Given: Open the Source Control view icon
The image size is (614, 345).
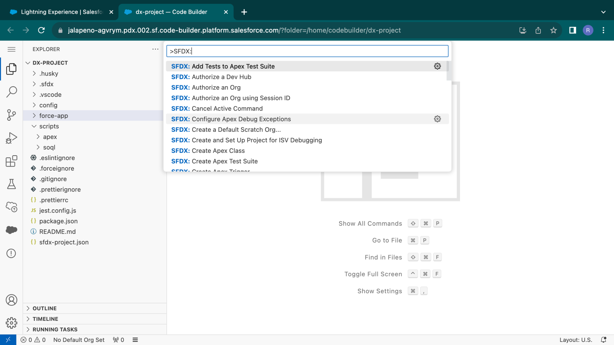Looking at the screenshot, I should click(x=11, y=115).
